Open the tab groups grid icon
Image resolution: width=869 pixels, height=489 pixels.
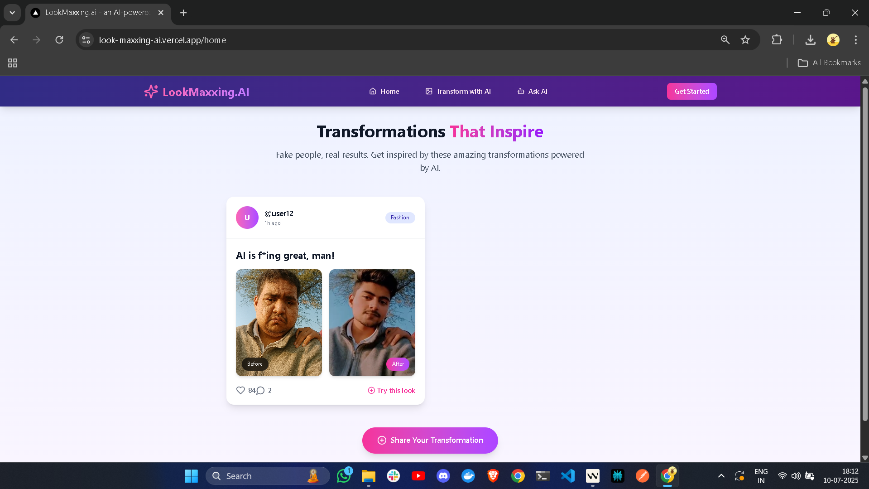click(12, 63)
